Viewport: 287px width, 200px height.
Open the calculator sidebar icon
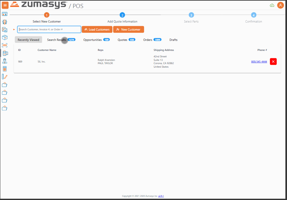[5, 69]
